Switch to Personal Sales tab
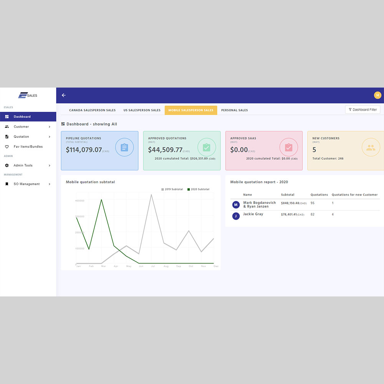Screen dimensions: 384x384 point(234,110)
